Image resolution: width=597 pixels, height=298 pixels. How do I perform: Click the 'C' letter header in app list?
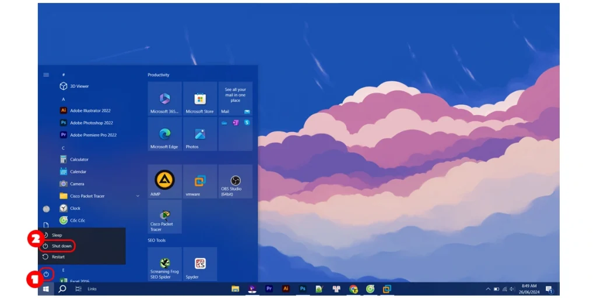(x=64, y=148)
